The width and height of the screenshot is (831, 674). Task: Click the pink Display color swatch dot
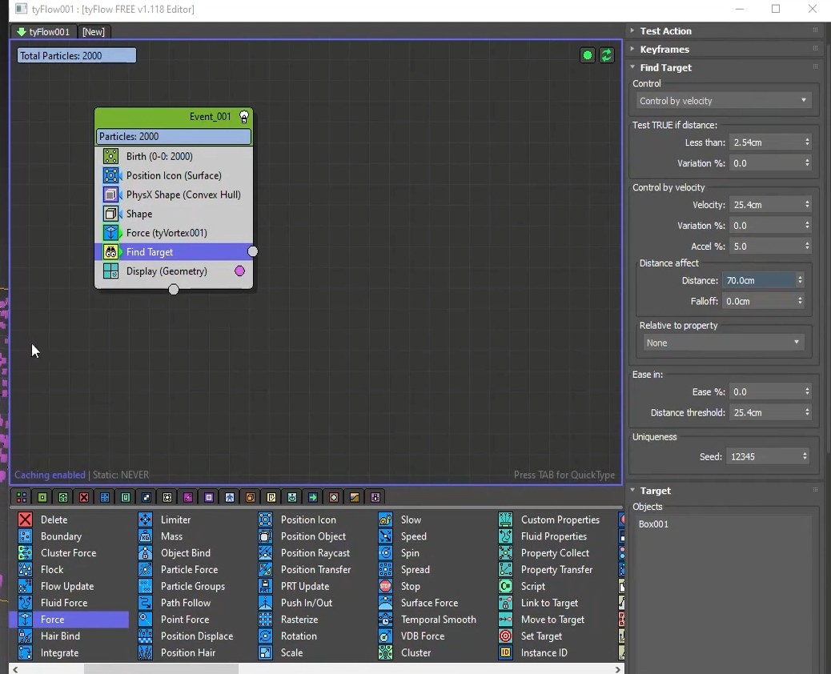tap(239, 271)
